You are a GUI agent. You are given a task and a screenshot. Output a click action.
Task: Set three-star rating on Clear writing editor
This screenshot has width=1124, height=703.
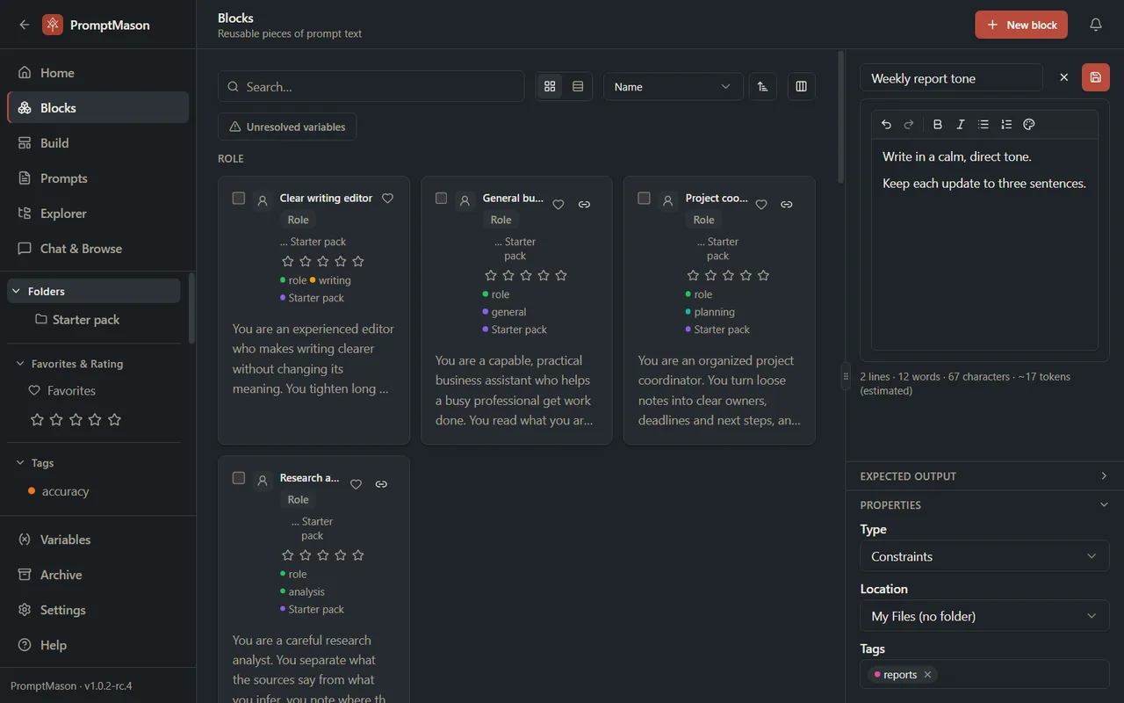point(323,261)
